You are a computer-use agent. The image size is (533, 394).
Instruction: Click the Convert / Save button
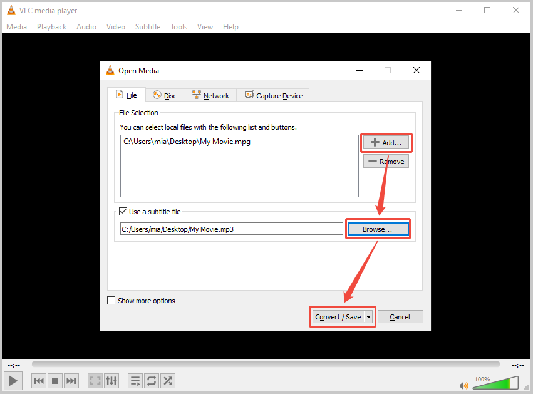[x=338, y=317]
